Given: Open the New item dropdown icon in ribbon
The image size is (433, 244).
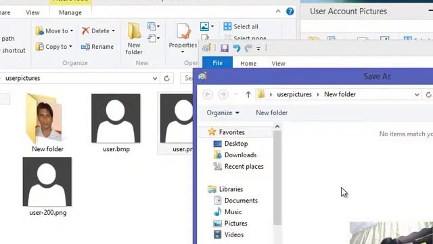Looking at the screenshot, I should [154, 26].
